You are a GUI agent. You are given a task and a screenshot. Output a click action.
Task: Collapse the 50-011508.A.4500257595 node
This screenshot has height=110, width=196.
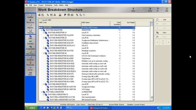pos(42,92)
